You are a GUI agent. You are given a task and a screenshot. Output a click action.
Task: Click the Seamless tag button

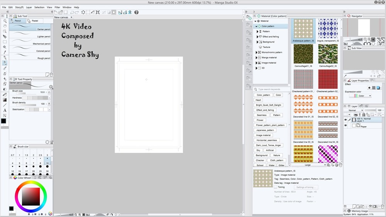(262, 115)
